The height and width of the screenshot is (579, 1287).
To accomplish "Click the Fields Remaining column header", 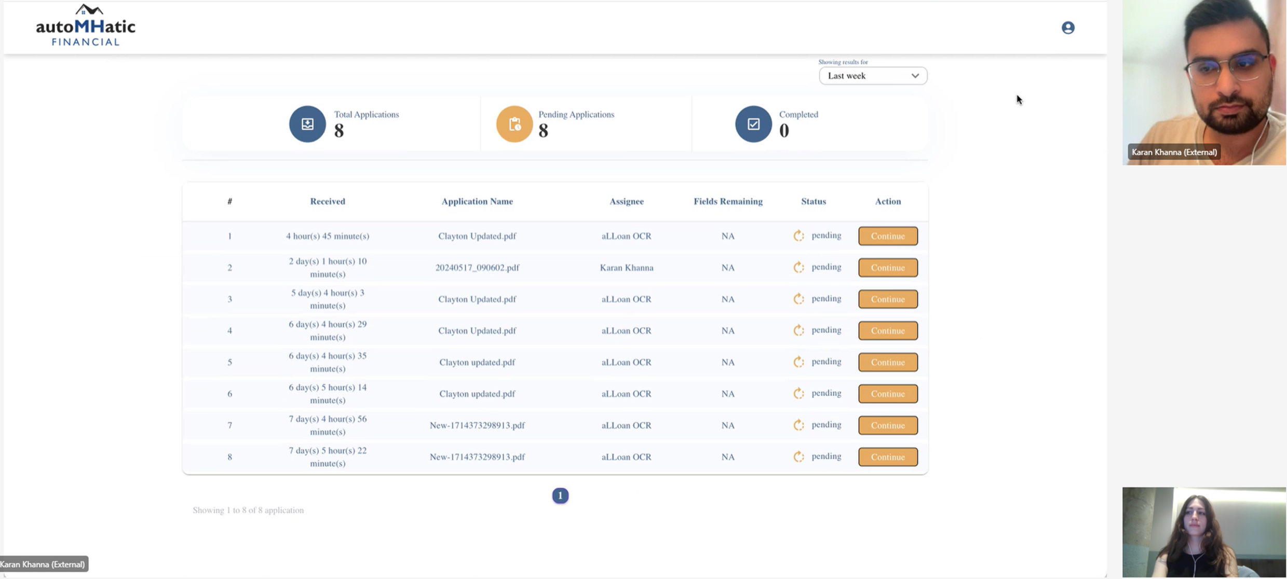I will point(727,201).
